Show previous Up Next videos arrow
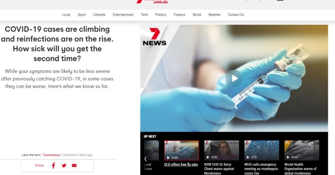335x175 pixels. click(145, 159)
